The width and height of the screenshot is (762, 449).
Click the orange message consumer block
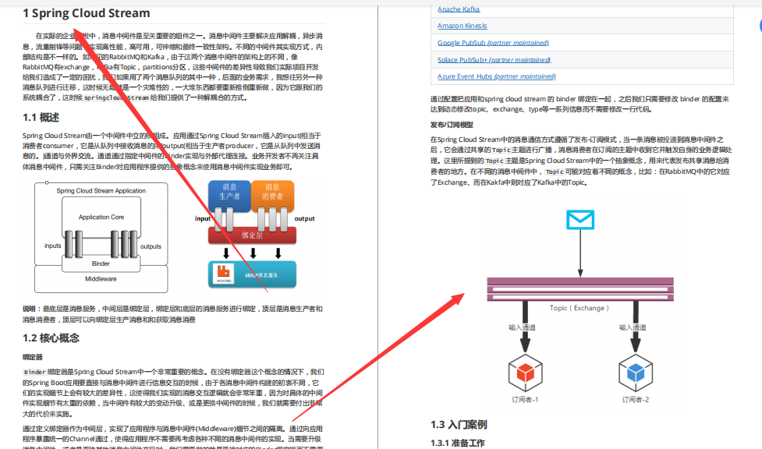point(272,196)
